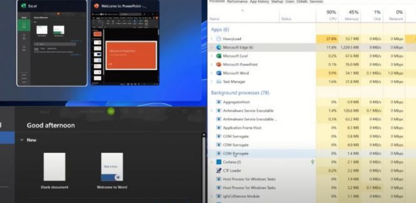The height and width of the screenshot is (203, 416).
Task: Click HeavyLoad's 27.8% CPU cell
Action: [327, 39]
